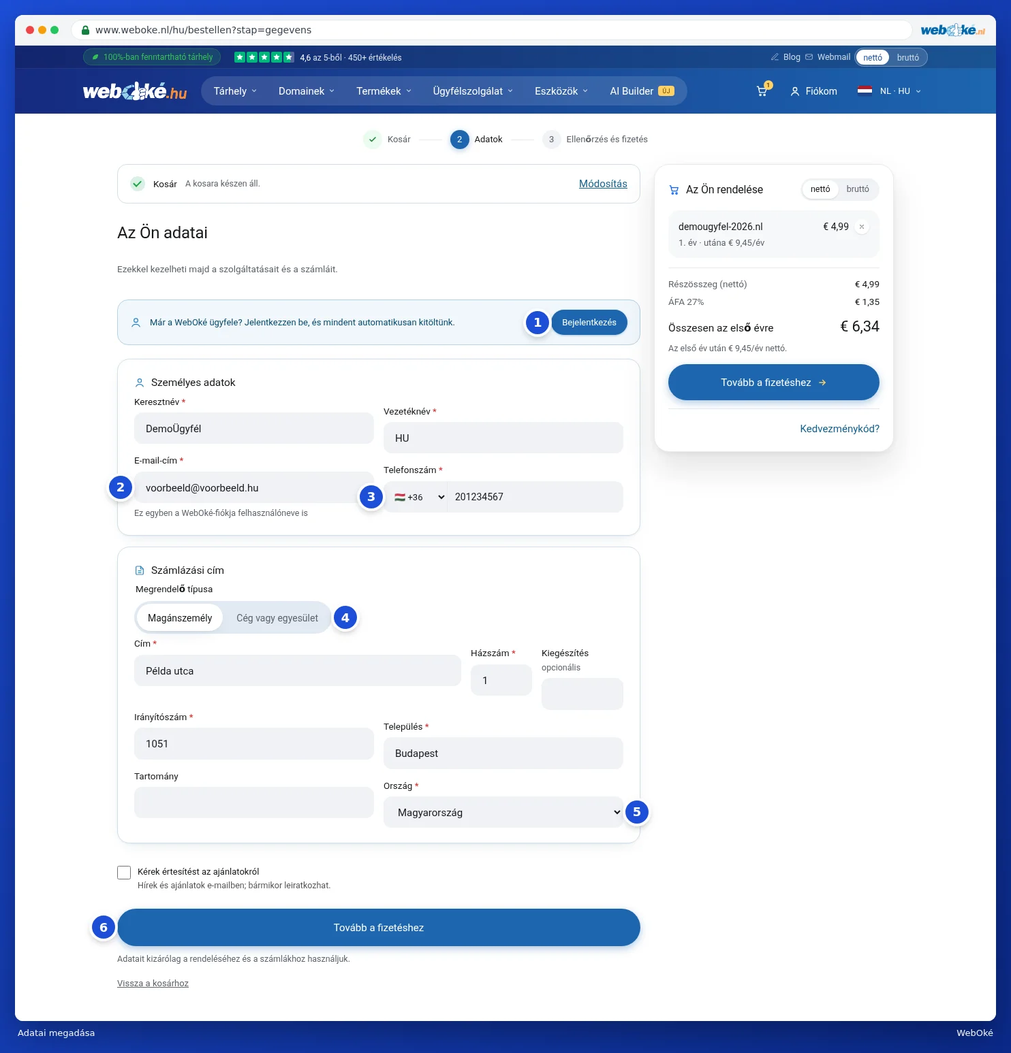
Task: Expand the Tárhely menu
Action: 235,91
